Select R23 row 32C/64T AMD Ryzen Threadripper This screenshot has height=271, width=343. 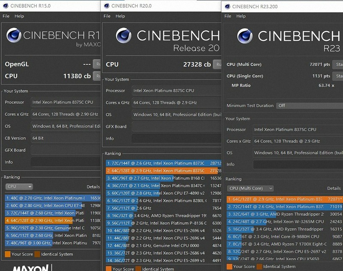coord(285,214)
